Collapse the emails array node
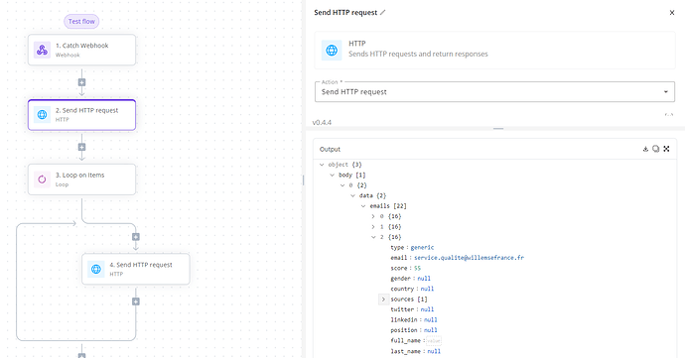 click(x=363, y=206)
